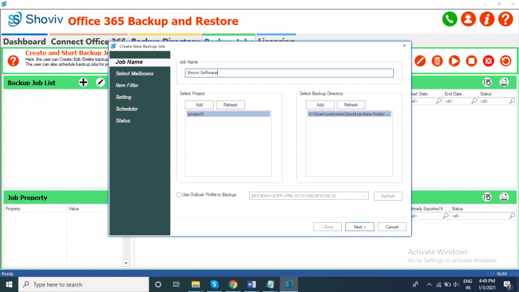Click the upper Status filter search icon

point(512,101)
